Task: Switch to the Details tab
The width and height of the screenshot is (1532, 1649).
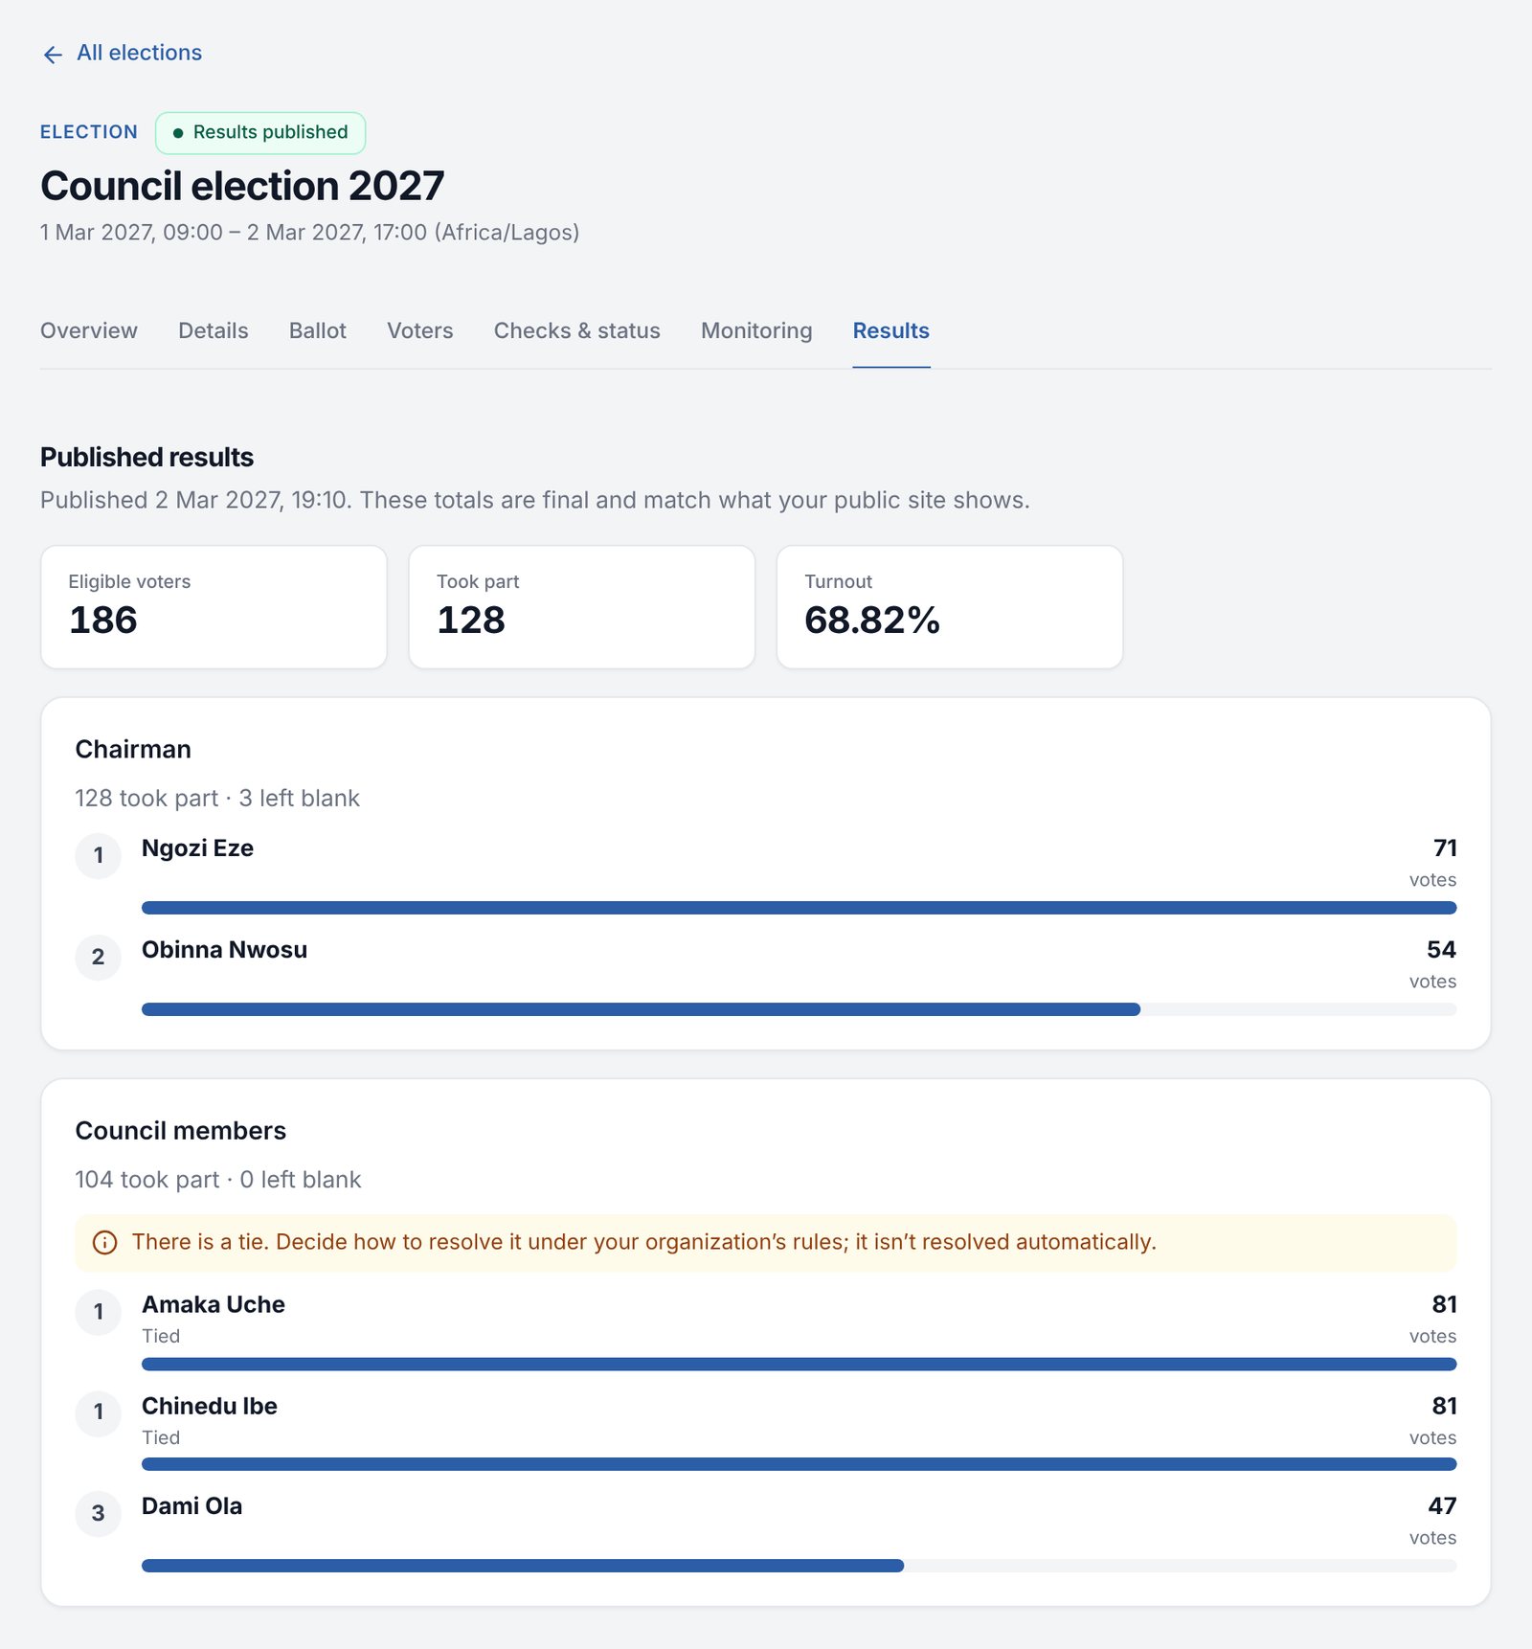Action: pyautogui.click(x=214, y=331)
